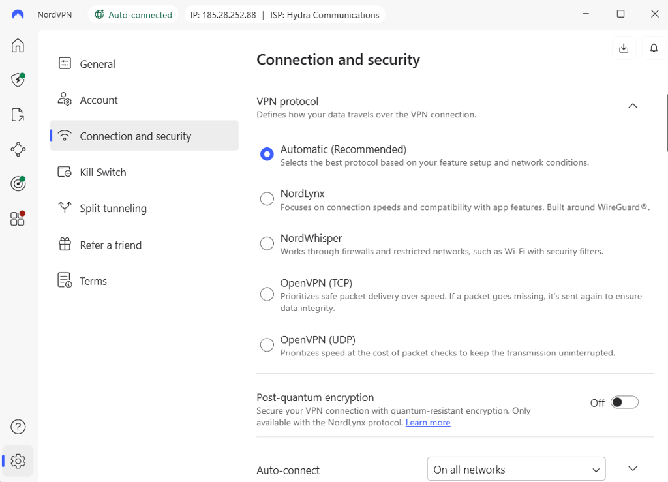Select OpenVPN (UDP) radio button

pyautogui.click(x=267, y=344)
